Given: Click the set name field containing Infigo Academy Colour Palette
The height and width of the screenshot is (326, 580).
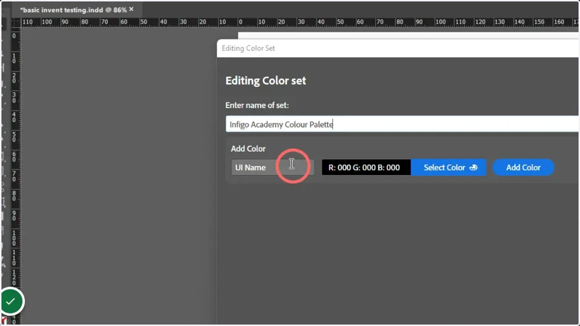Looking at the screenshot, I should (402, 124).
